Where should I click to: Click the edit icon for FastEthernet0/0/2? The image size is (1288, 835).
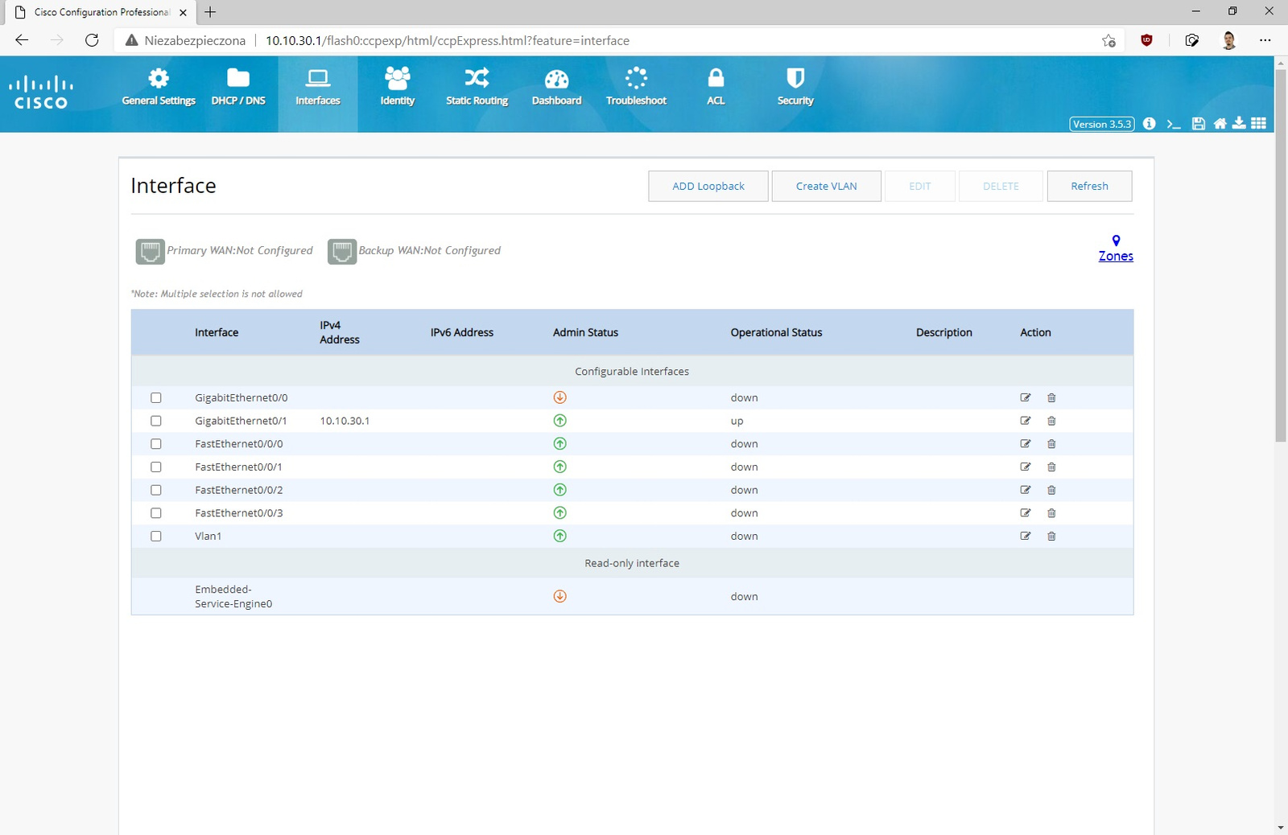1026,490
